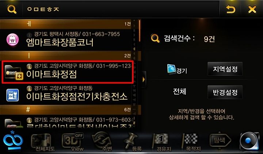
Task: Collapse the ㅔ group header
Action: (67, 24)
